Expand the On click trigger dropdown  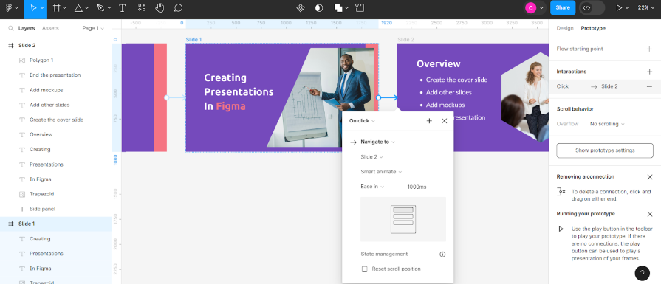coord(362,121)
